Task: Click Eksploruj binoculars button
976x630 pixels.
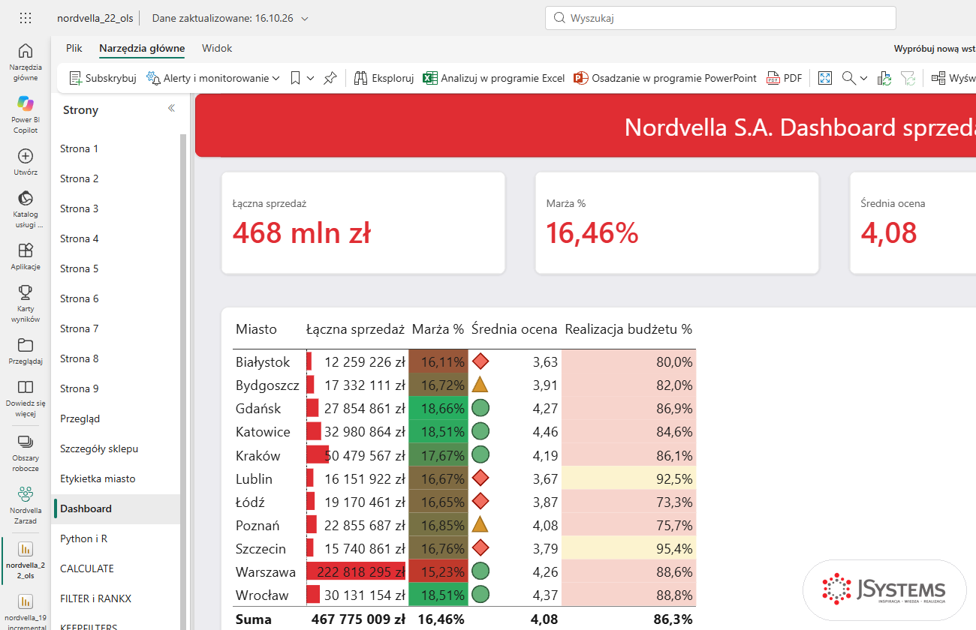Action: click(384, 78)
